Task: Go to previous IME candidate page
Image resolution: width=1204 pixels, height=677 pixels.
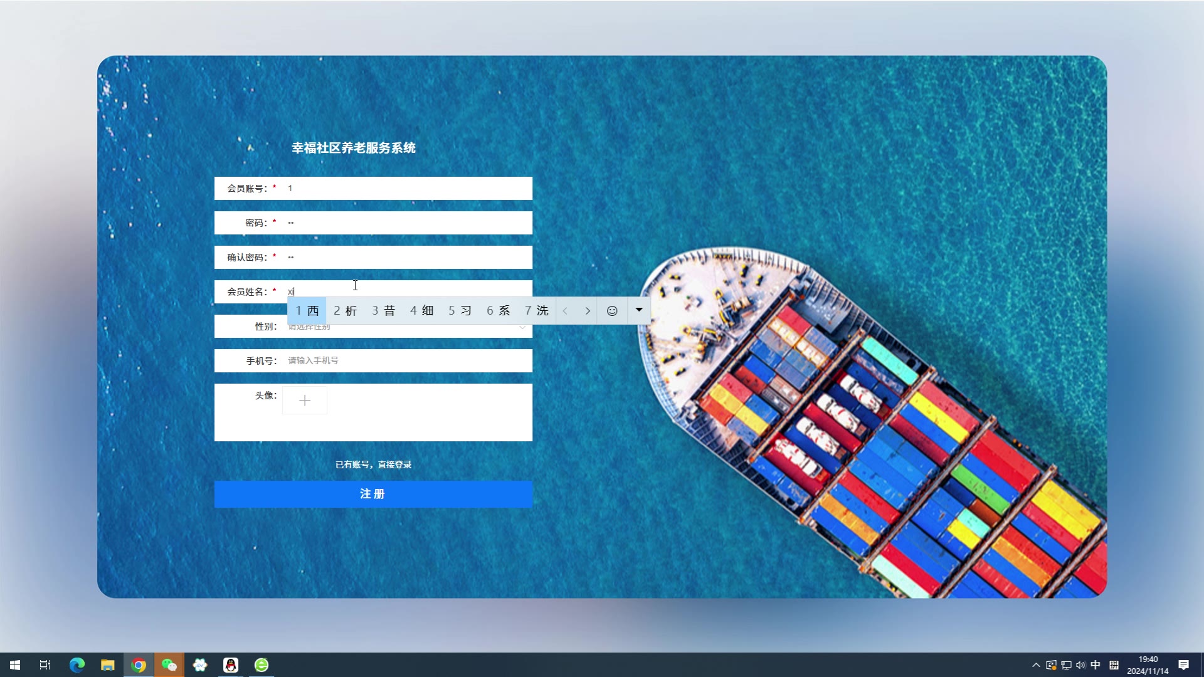Action: (565, 311)
